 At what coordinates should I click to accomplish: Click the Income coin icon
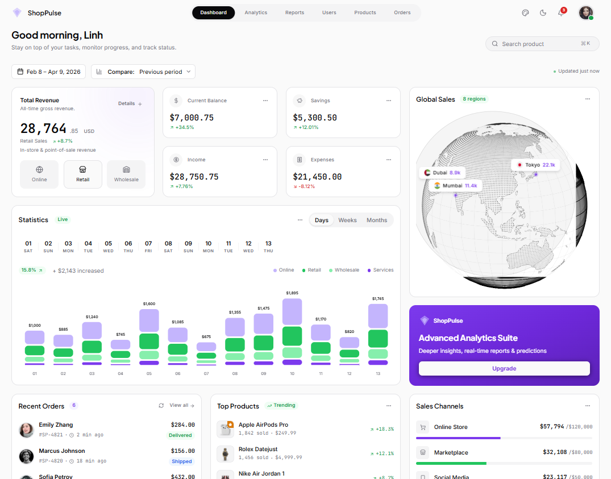tap(176, 160)
